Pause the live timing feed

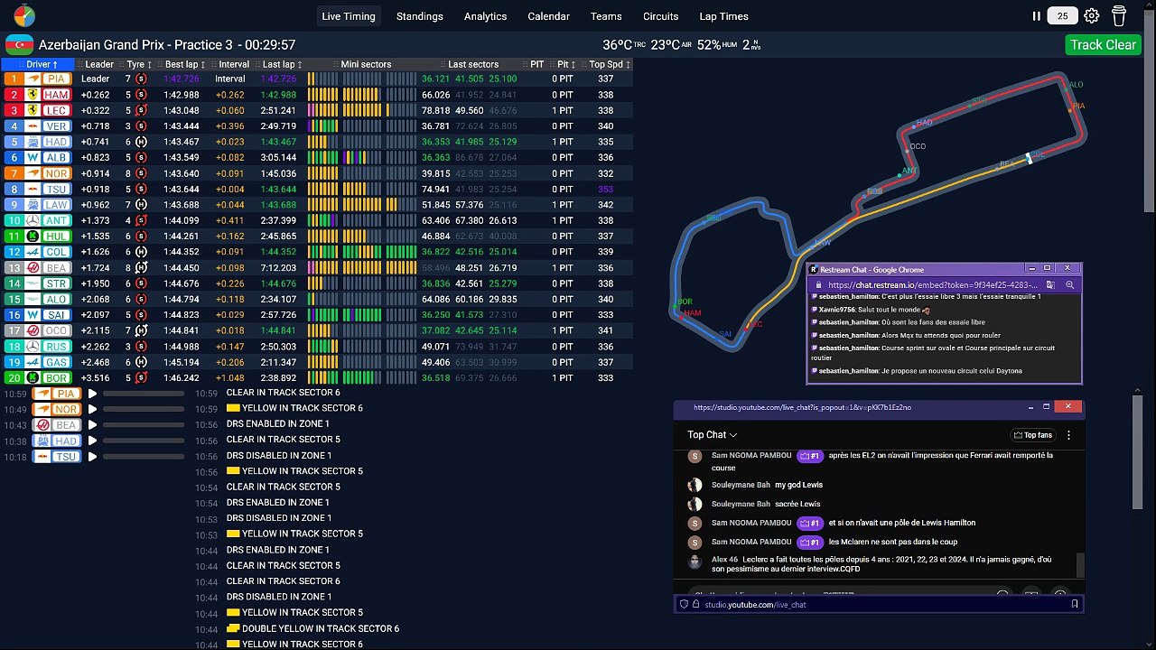[x=1036, y=15]
